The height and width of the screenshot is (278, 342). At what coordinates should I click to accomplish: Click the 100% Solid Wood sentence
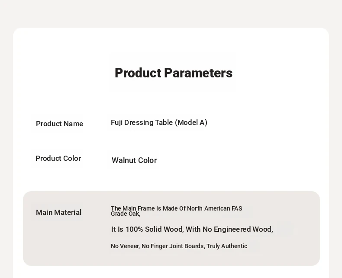pos(192,229)
